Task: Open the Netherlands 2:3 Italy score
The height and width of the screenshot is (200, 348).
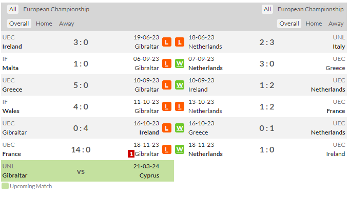Action: coord(267,42)
